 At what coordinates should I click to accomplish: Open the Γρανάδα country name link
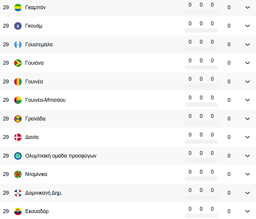pos(35,119)
